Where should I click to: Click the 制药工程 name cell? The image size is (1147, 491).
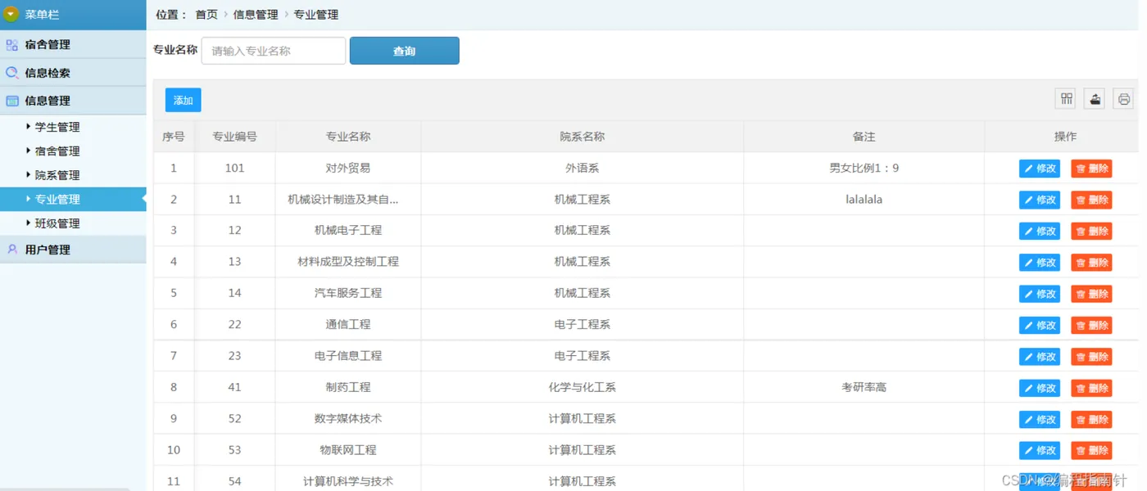click(x=348, y=387)
